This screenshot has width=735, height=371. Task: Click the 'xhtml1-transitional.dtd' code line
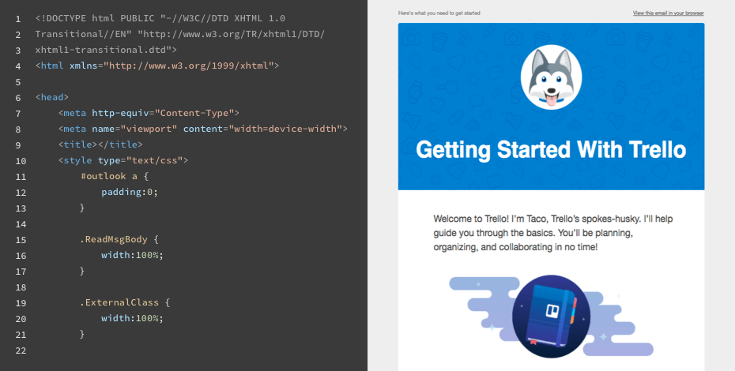pos(106,50)
